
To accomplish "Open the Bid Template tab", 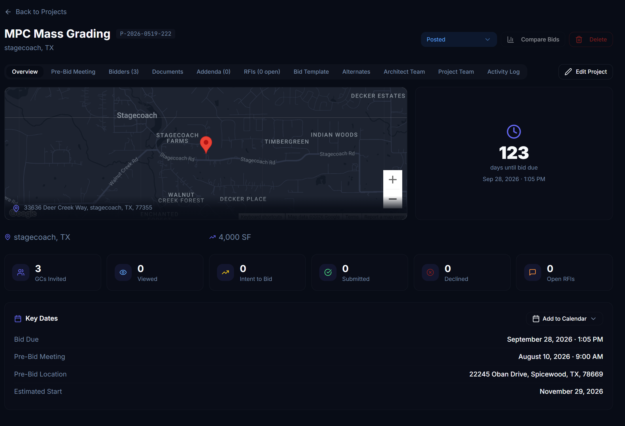I will 311,72.
